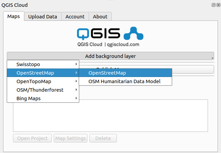This screenshot has width=221, height=153.
Task: Switch to the Maps tab
Action: pyautogui.click(x=13, y=16)
